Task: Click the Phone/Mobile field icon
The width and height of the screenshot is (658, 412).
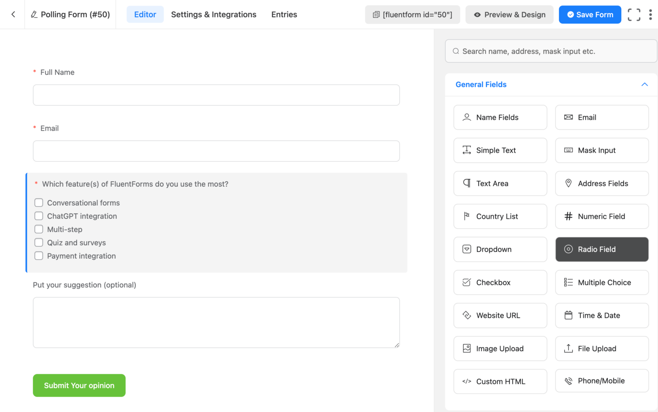Action: [x=568, y=381]
